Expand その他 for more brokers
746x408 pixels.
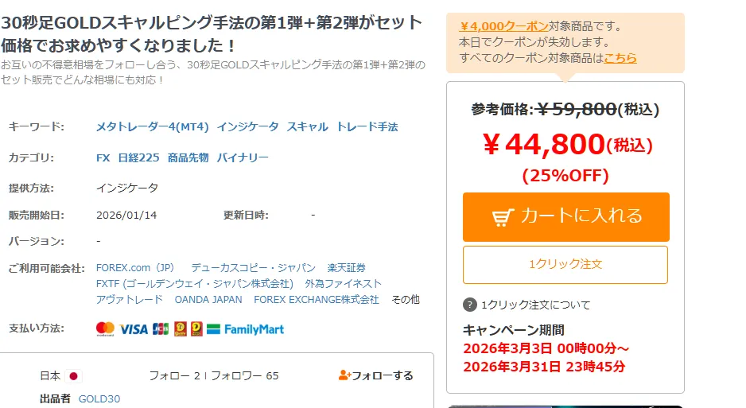pos(405,299)
